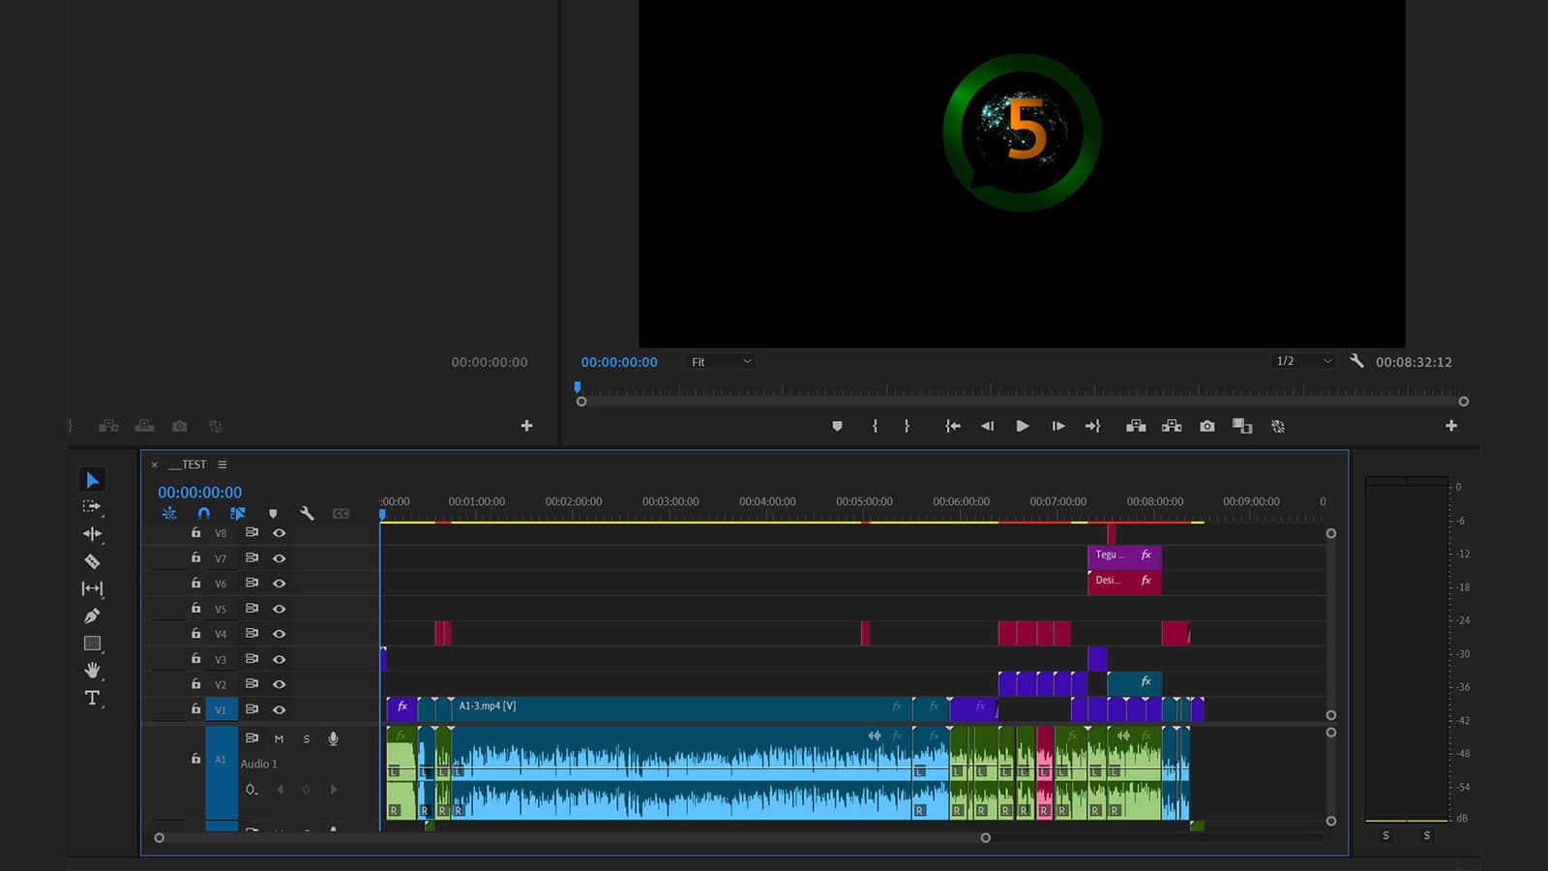Viewport: 1548px width, 871px height.
Task: Select the Slip tool
Action: click(92, 588)
